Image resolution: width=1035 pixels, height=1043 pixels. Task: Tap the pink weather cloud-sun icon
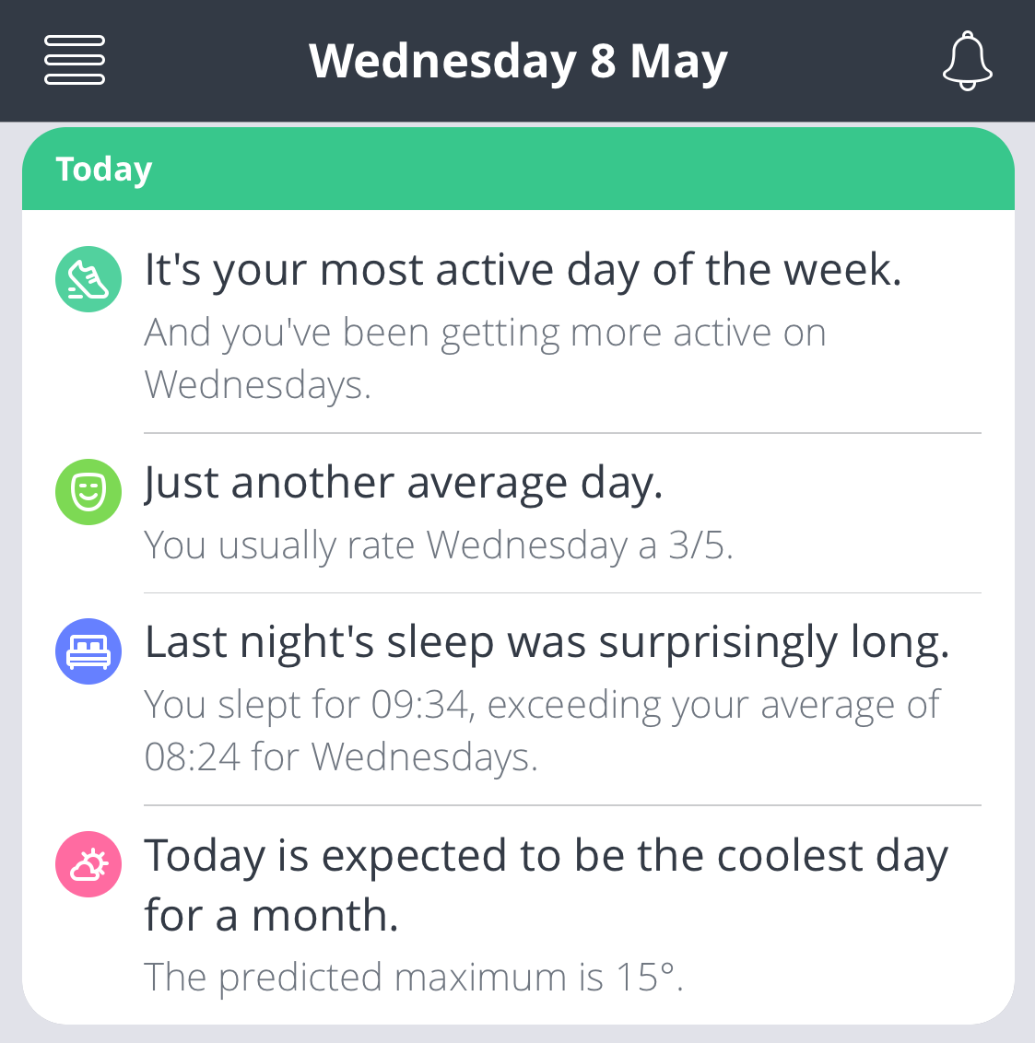[88, 864]
